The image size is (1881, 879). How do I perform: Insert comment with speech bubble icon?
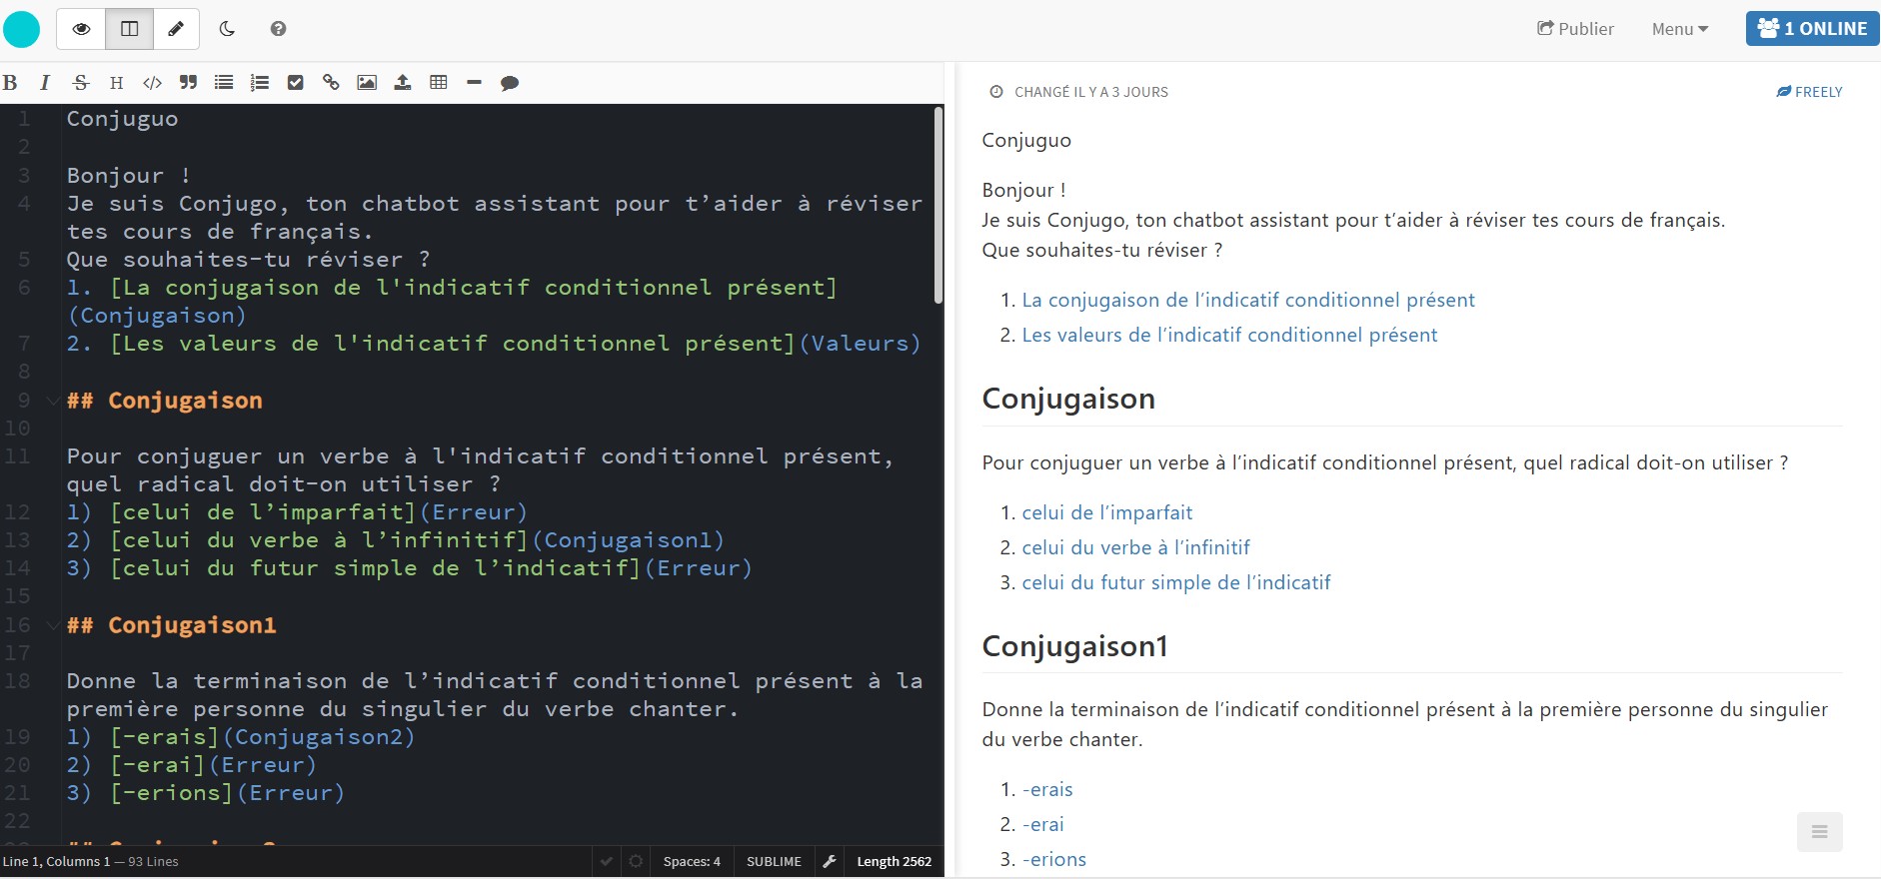click(x=510, y=83)
